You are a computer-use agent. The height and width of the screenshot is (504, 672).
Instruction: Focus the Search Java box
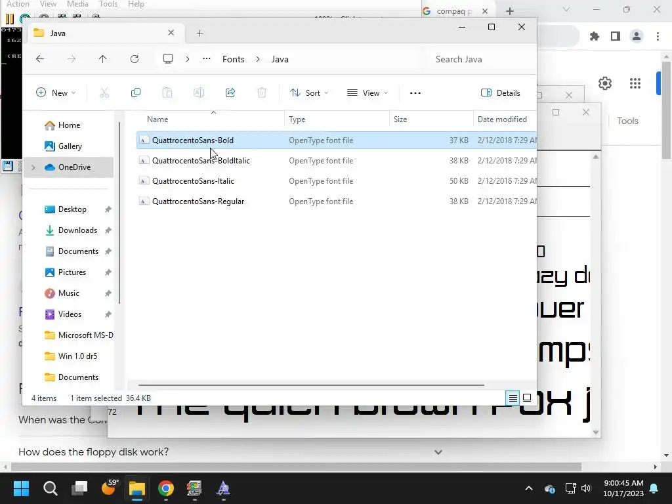tap(478, 59)
